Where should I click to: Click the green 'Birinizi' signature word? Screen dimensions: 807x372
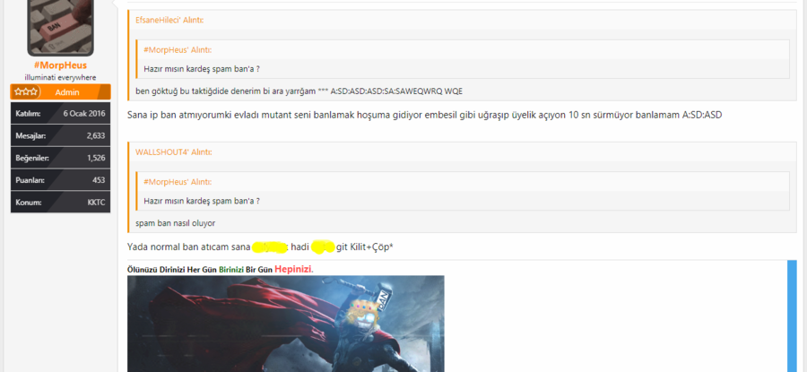(x=231, y=270)
